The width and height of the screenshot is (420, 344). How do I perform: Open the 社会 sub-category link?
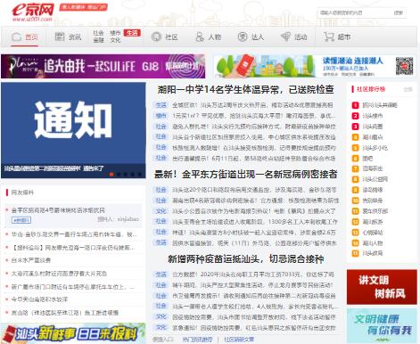[x=98, y=33]
